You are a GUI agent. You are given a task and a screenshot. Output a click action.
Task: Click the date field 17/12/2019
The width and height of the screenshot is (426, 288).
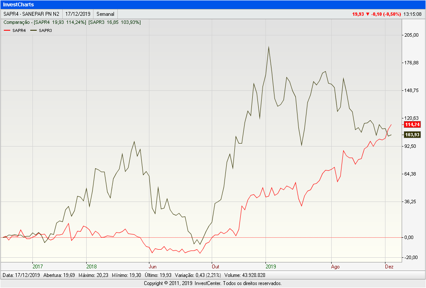pyautogui.click(x=78, y=14)
